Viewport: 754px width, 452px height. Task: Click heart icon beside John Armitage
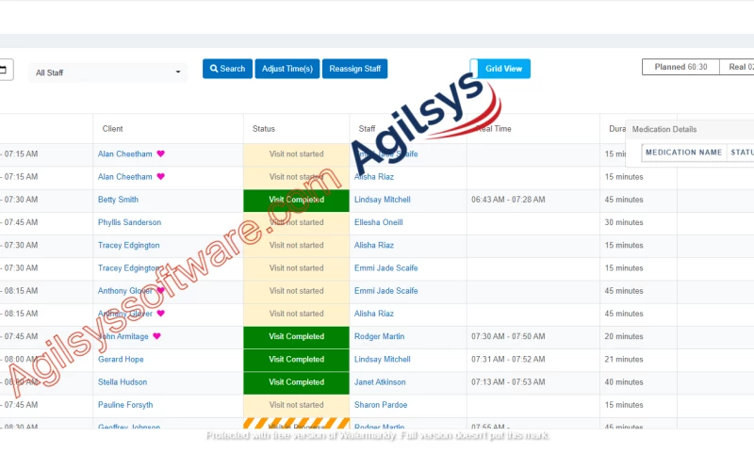click(x=156, y=336)
